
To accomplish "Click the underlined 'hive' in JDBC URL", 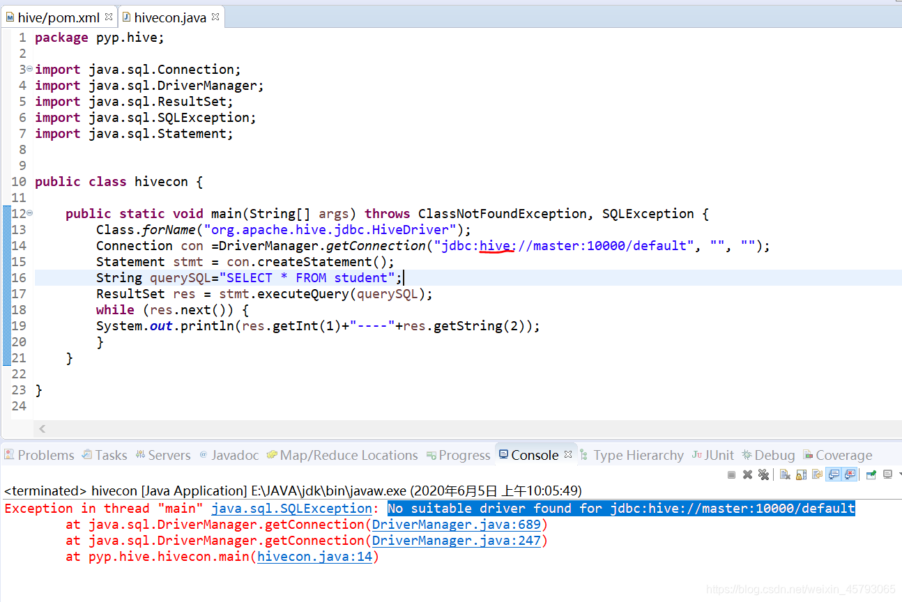I will coord(496,246).
